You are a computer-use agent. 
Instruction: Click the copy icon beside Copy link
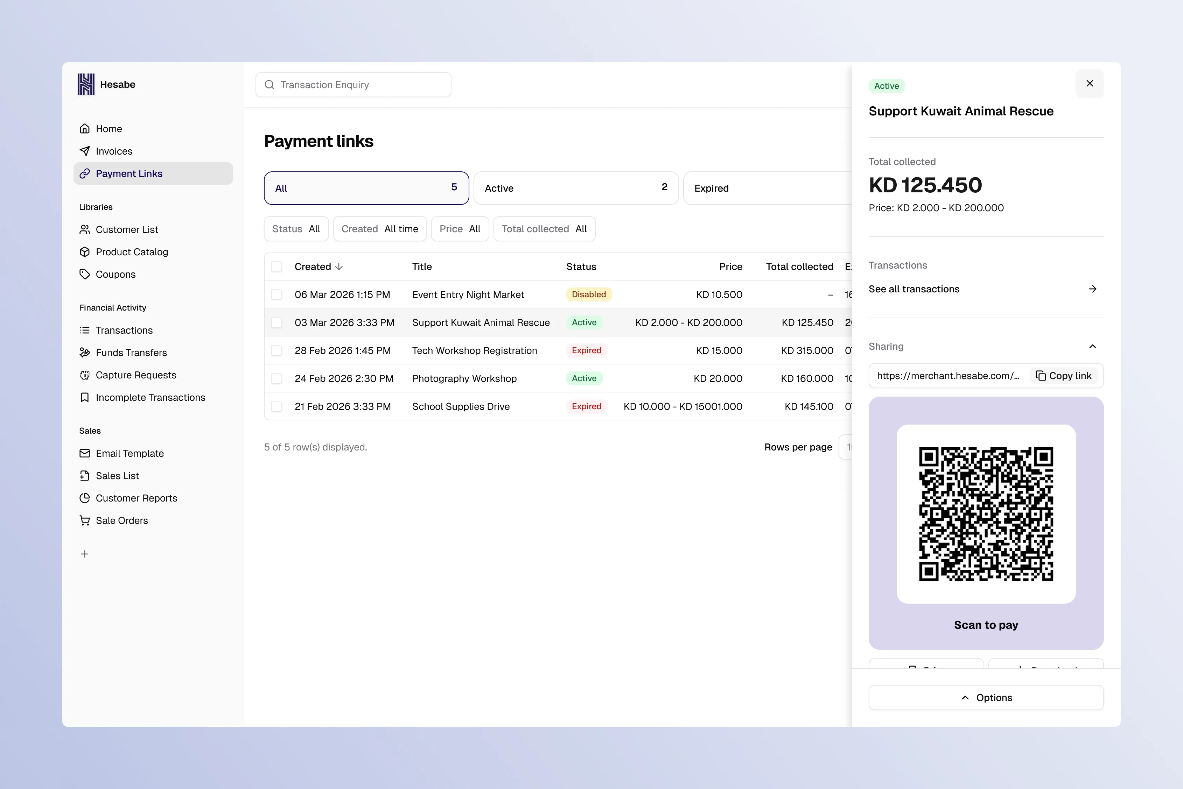(1041, 376)
